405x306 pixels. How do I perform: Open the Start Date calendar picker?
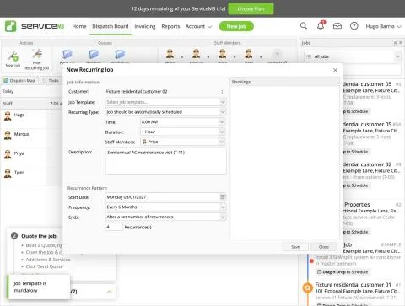coord(223,196)
